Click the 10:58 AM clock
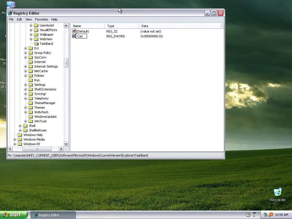 [x=281, y=215]
